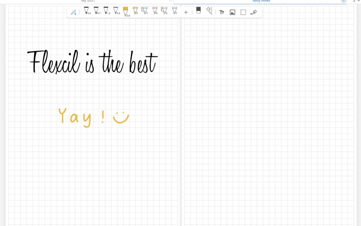The image size is (361, 226).
Task: Choose the Insert Image tool
Action: pos(233,12)
